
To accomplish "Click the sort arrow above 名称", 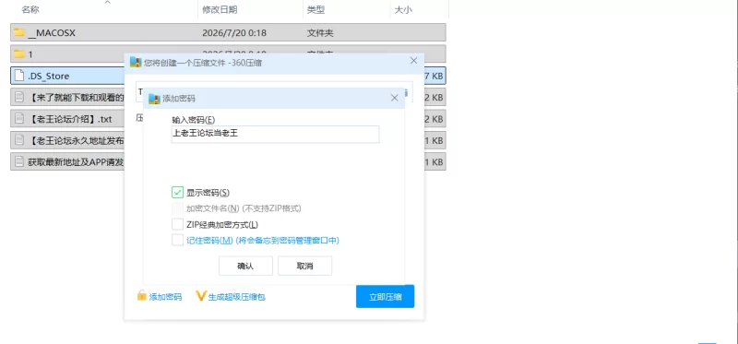I will [107, 3].
